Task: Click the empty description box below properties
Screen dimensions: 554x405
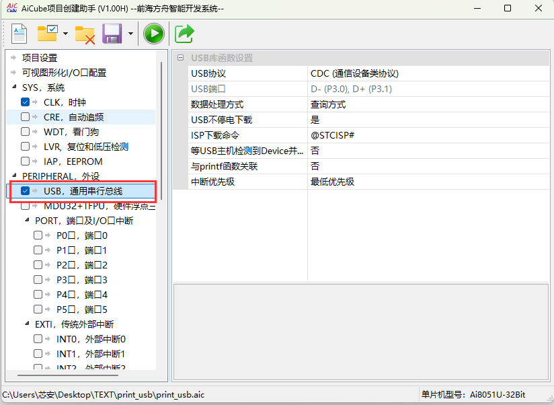Action: pos(361,332)
